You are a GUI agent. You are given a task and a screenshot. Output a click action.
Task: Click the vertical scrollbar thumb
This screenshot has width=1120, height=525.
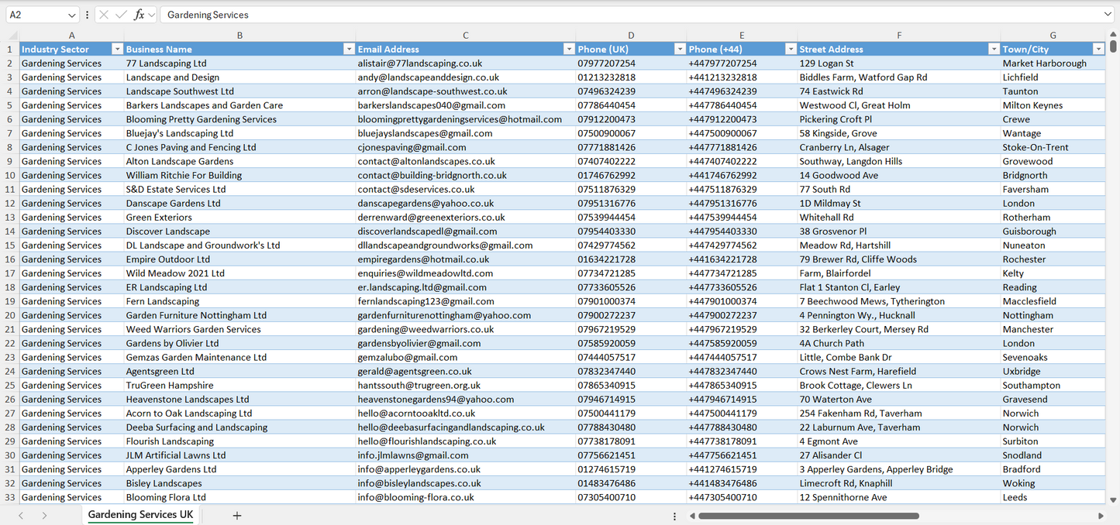pyautogui.click(x=1113, y=46)
